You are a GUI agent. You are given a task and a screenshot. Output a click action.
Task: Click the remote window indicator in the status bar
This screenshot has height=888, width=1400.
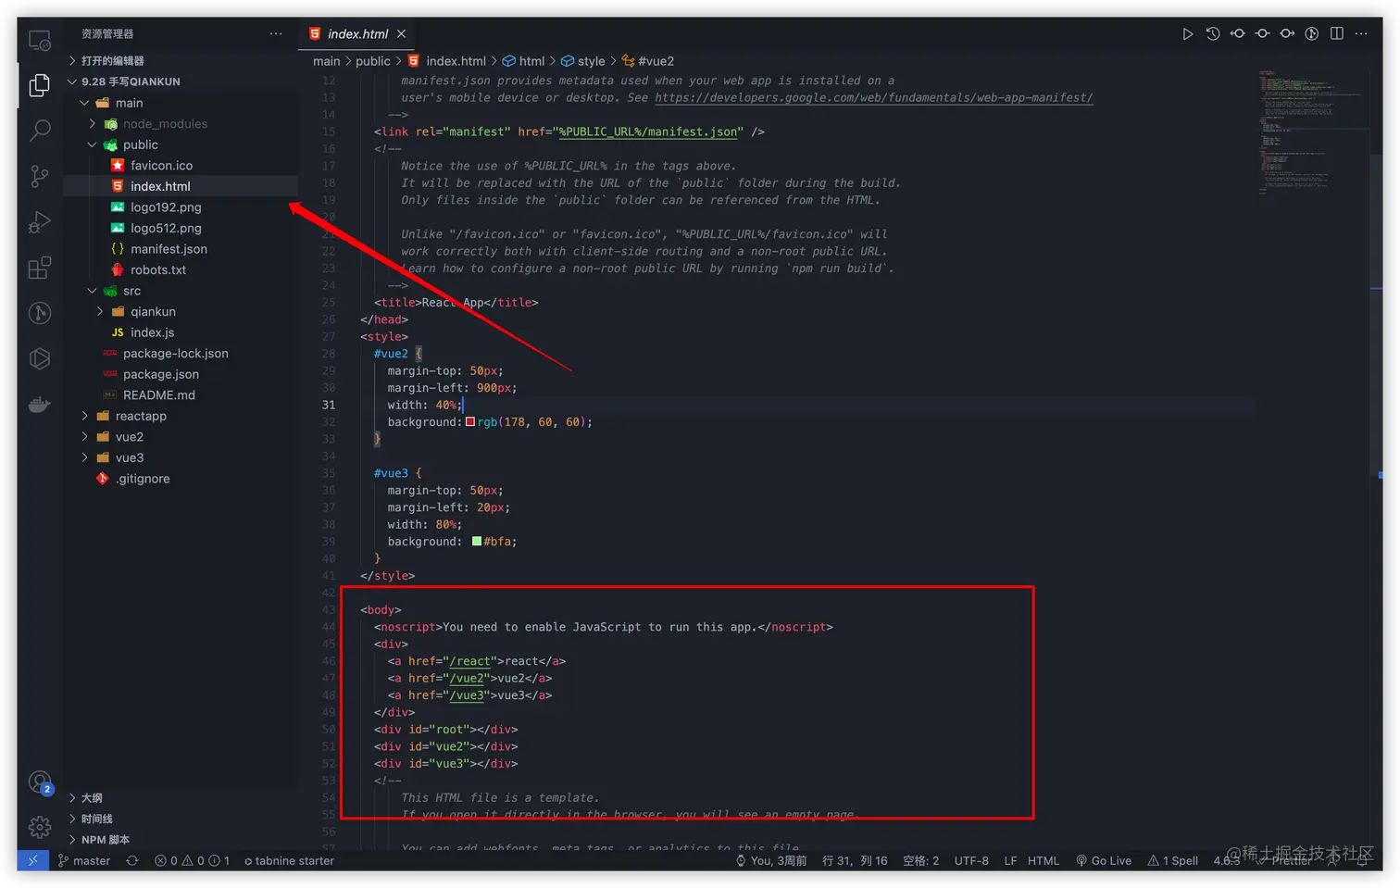click(x=32, y=860)
